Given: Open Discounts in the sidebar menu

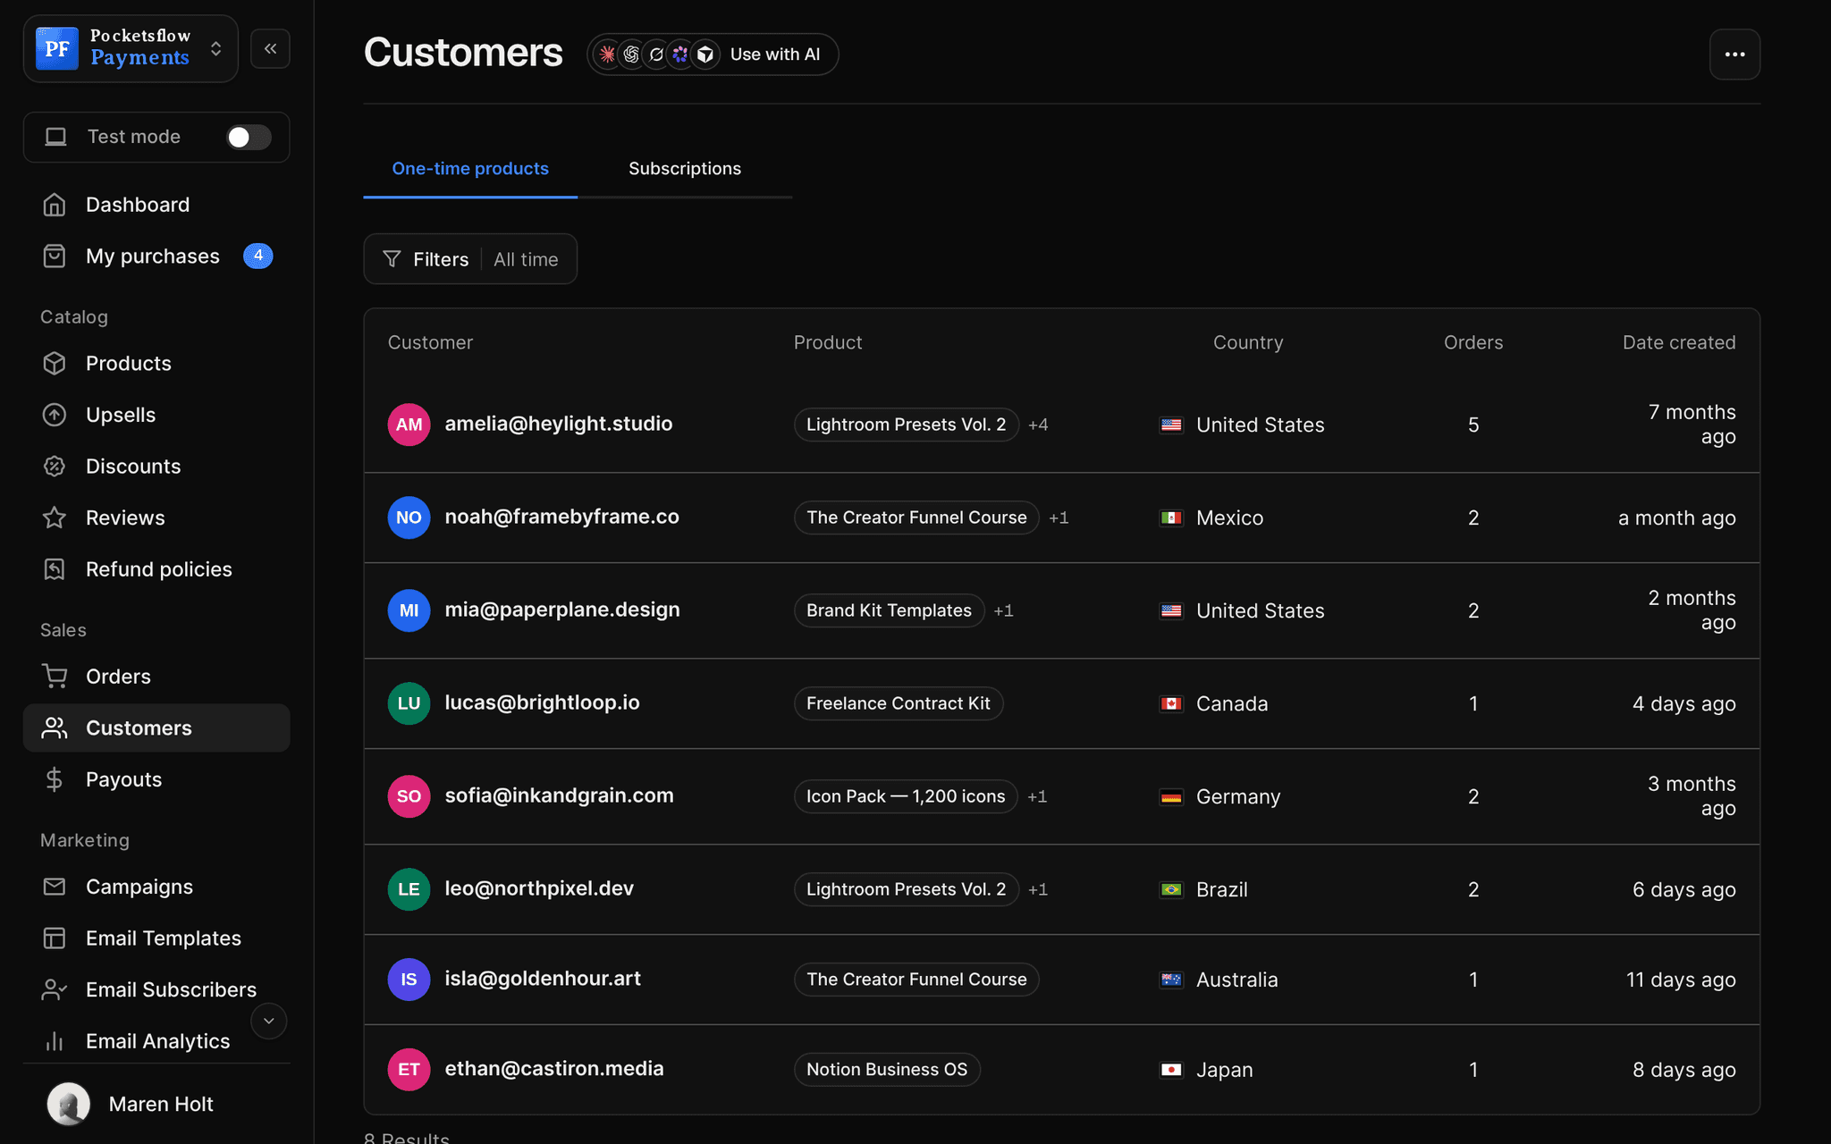Looking at the screenshot, I should pos(156,466).
